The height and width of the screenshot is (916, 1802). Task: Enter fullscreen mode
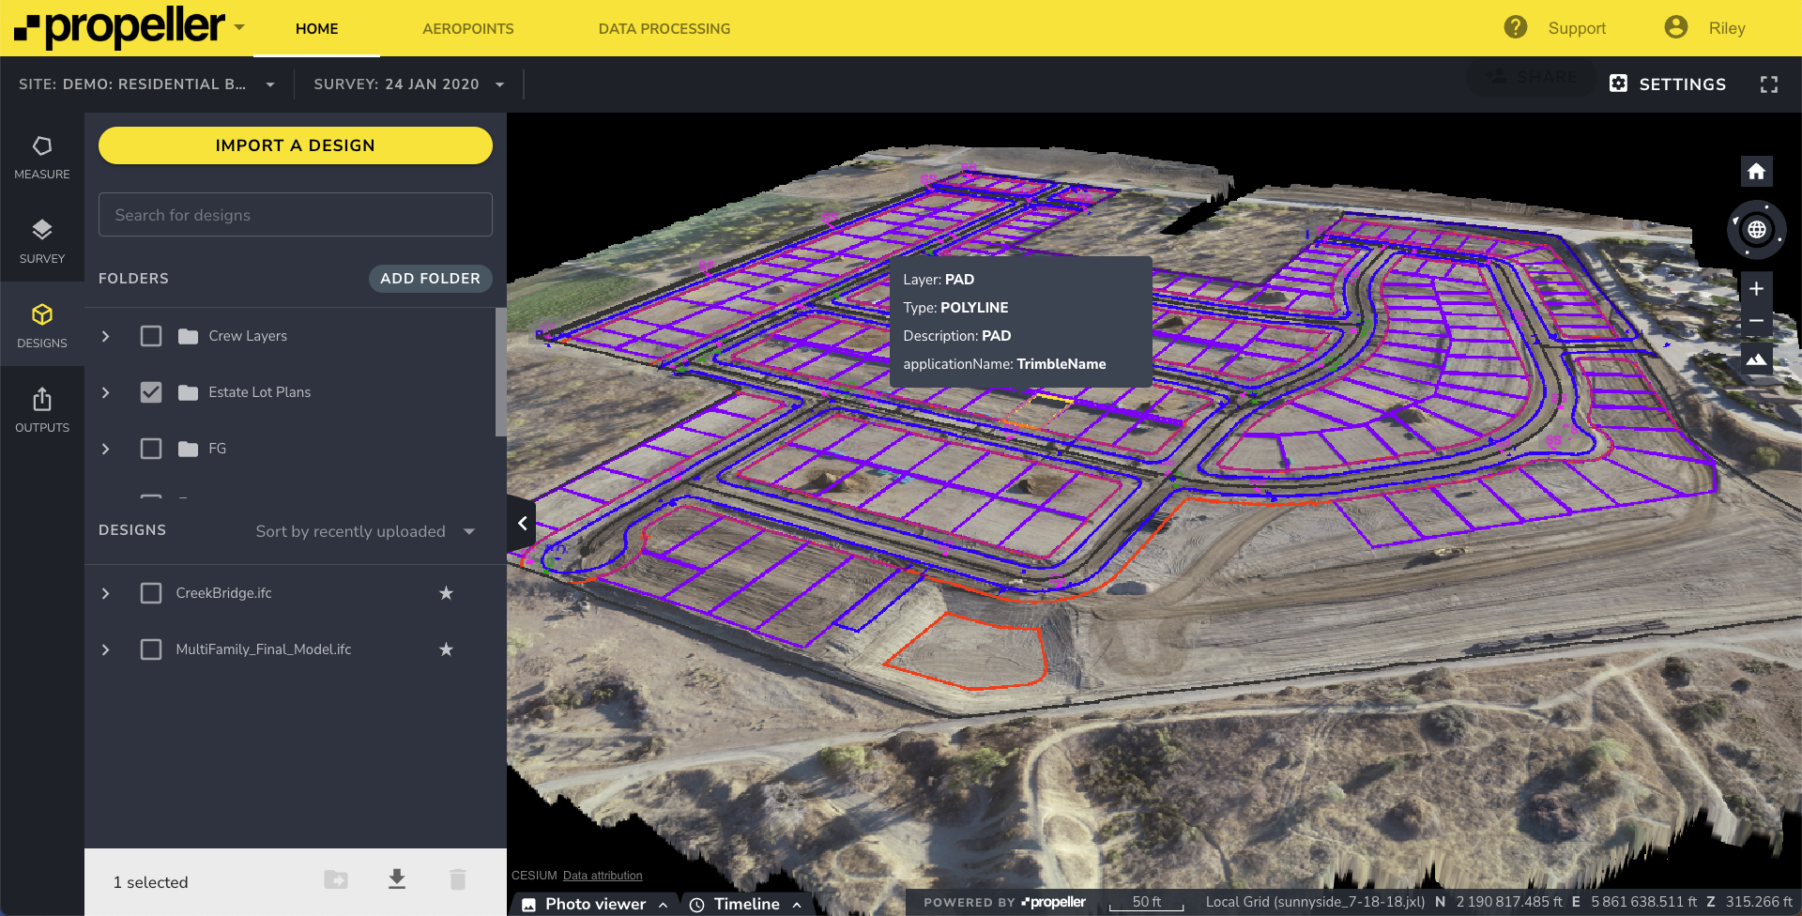click(x=1769, y=84)
